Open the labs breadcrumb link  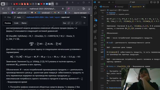point(47,17)
